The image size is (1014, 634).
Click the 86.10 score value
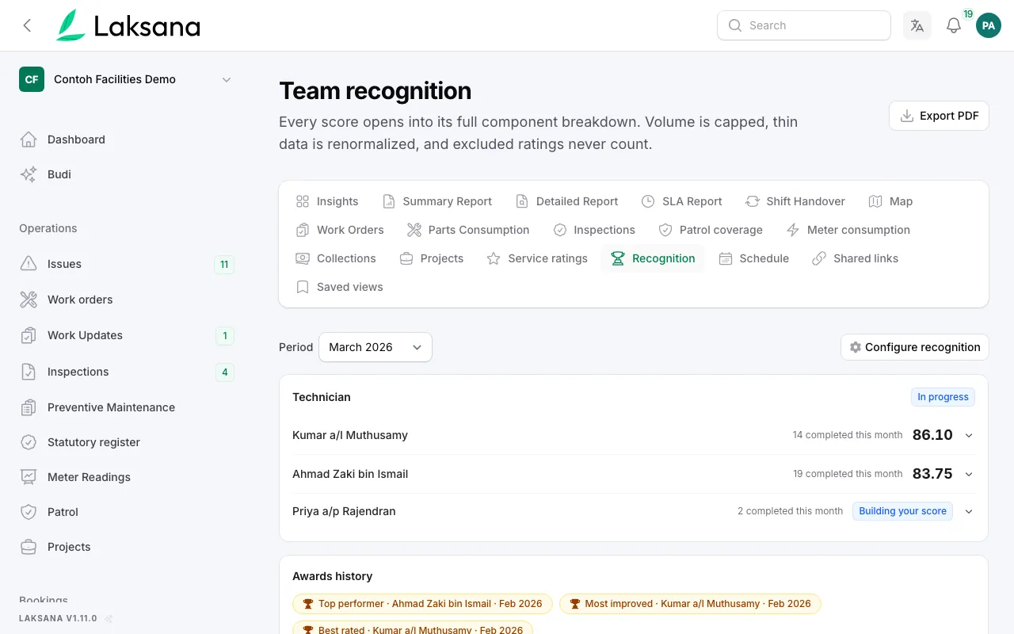(x=932, y=435)
